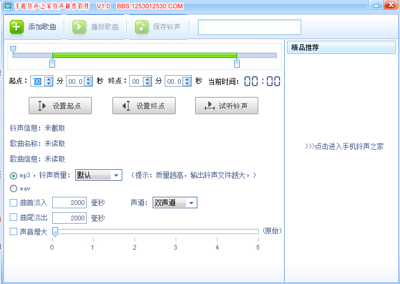Click the 精品推荐 panel header
400x284 pixels.
click(341, 48)
